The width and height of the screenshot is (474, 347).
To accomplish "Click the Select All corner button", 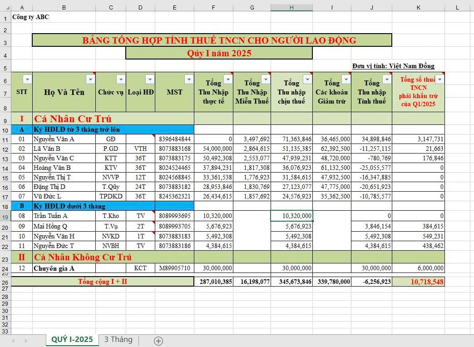I will 5,8.
